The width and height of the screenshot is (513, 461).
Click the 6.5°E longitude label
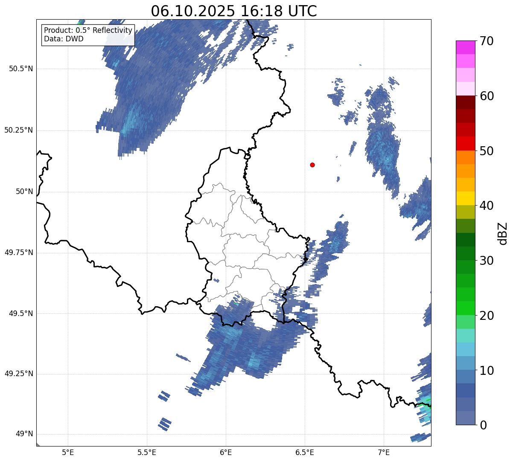[305, 452]
